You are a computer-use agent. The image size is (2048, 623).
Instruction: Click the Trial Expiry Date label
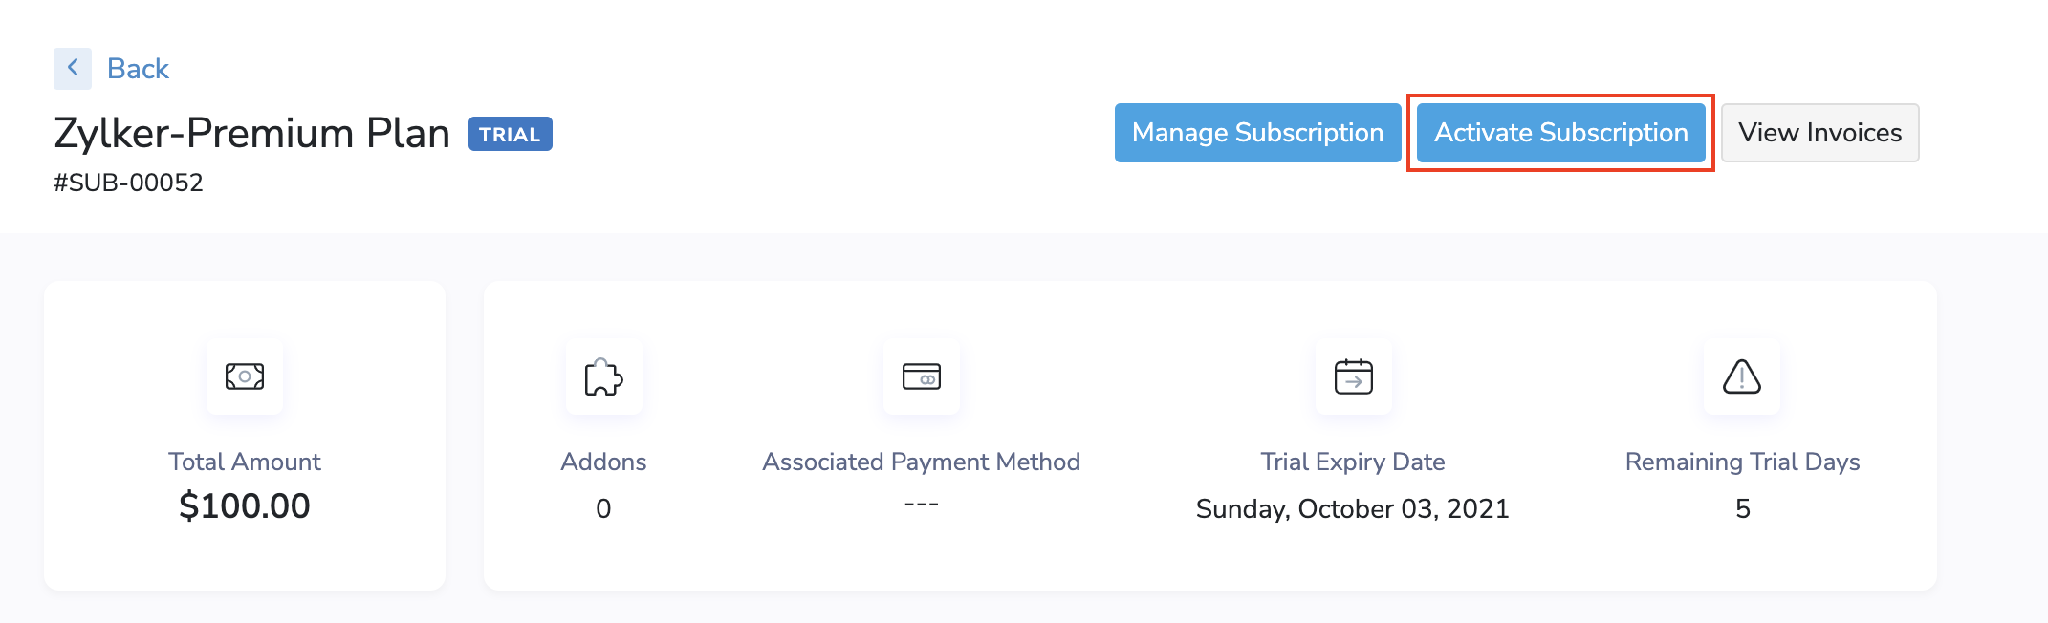pos(1352,462)
